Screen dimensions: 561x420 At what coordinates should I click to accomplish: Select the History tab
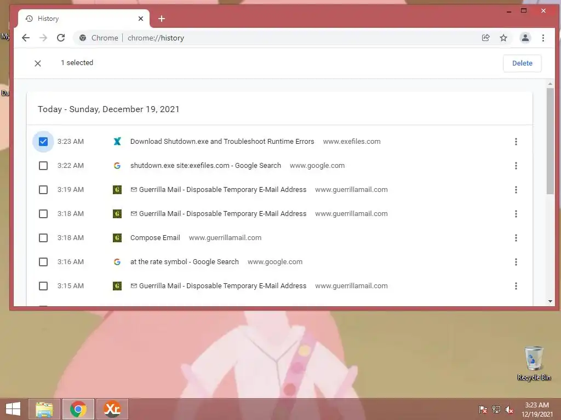[x=84, y=19]
